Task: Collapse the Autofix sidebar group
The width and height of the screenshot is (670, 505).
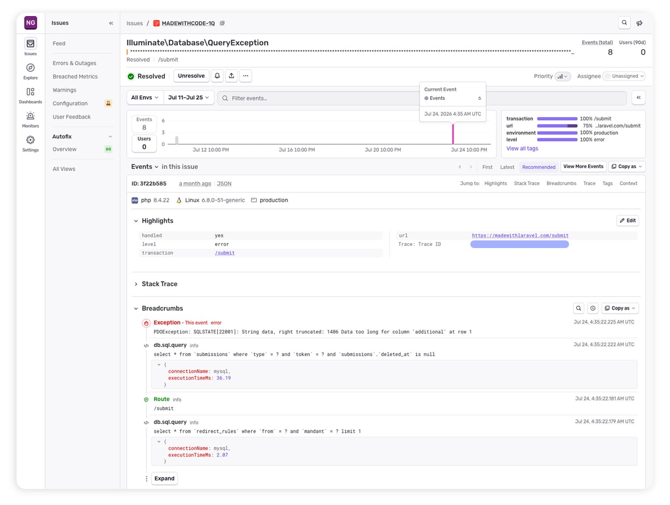Action: (x=110, y=137)
